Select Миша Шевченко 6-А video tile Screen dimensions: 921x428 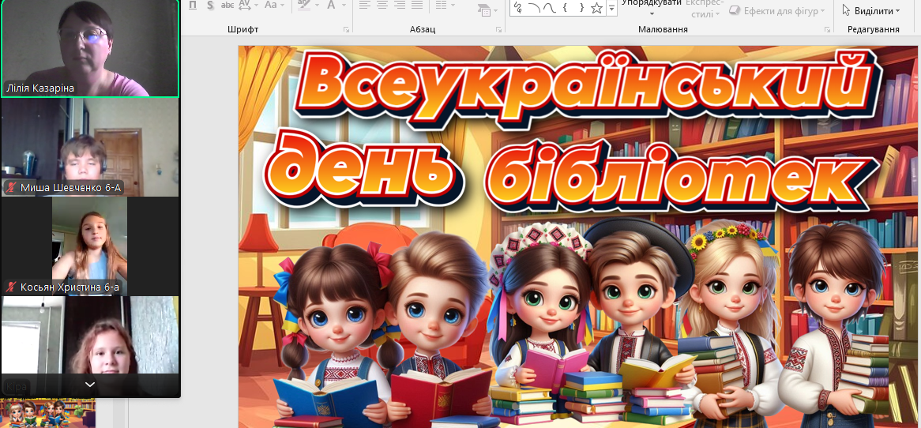[90, 148]
